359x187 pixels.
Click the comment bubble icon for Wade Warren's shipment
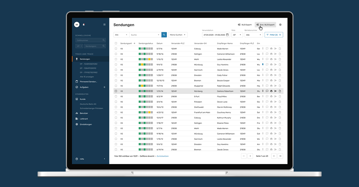pyautogui.click(x=267, y=49)
